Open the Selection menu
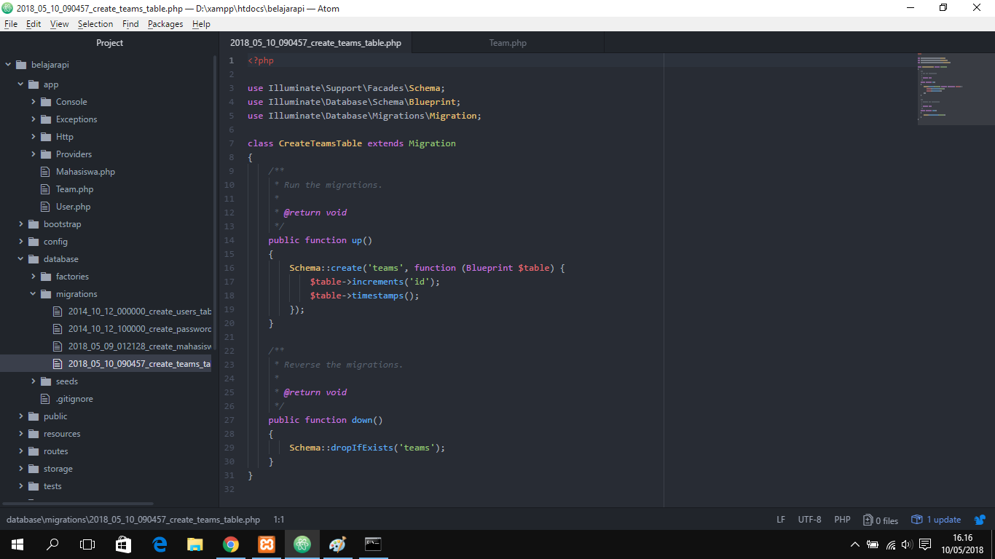Viewport: 995px width, 559px height. (x=95, y=23)
